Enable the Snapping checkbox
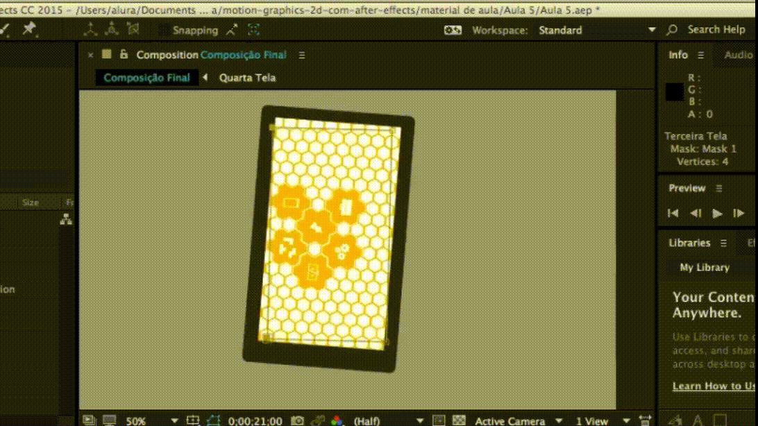Viewport: 758px width, 426px height. 164,30
